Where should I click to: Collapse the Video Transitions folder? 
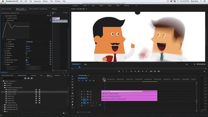pos(2,81)
